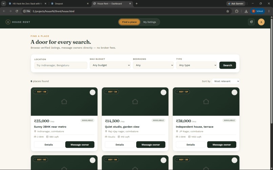Click area icon beside 410 sqft
273x170 pixels.
click(119, 137)
